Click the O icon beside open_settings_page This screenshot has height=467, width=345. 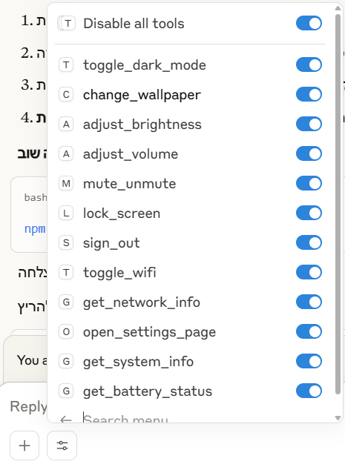(x=66, y=332)
